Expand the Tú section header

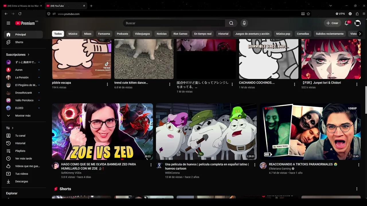pos(10,128)
